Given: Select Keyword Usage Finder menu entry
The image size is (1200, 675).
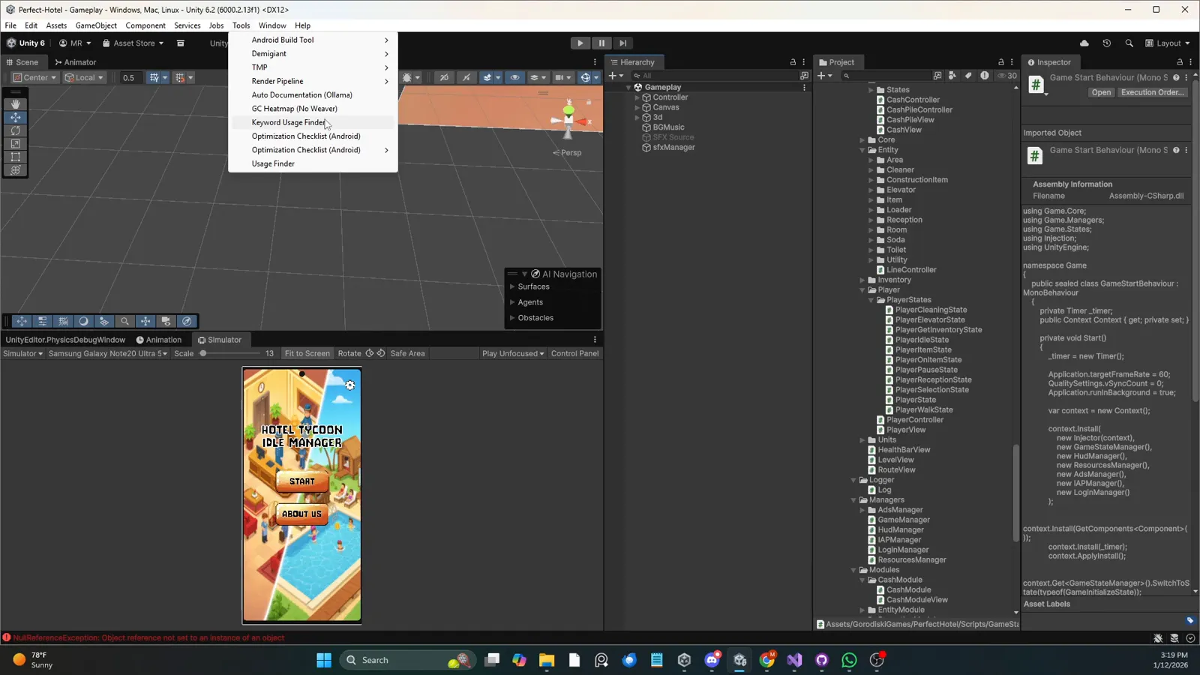Looking at the screenshot, I should click(313, 122).
